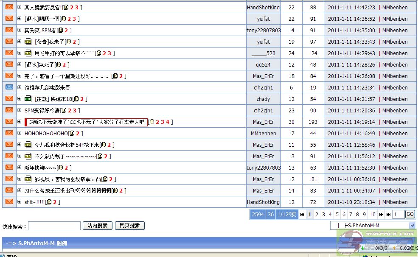
Task: Expand the 某人說我要反省 thread preview
Action: [19, 7]
